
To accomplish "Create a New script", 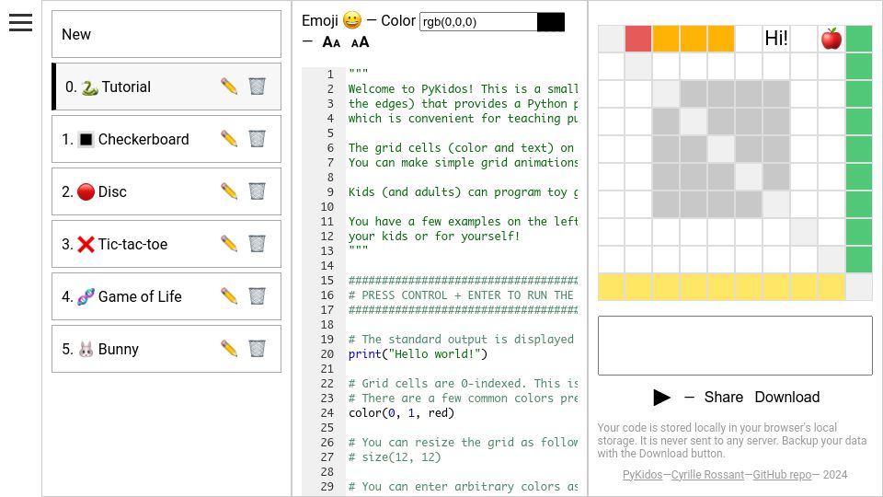I will [166, 34].
